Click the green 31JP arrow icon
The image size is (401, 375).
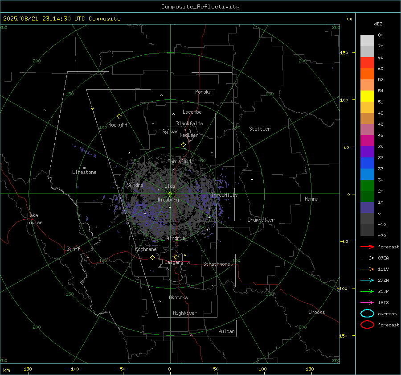click(x=367, y=291)
